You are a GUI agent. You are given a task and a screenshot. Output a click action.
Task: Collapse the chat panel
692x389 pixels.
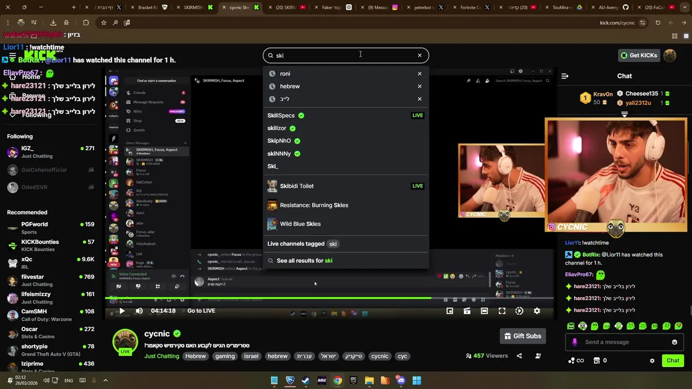click(565, 76)
